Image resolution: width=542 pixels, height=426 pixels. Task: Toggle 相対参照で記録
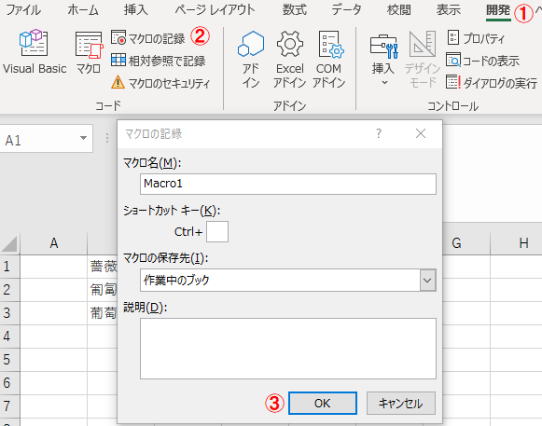click(159, 61)
